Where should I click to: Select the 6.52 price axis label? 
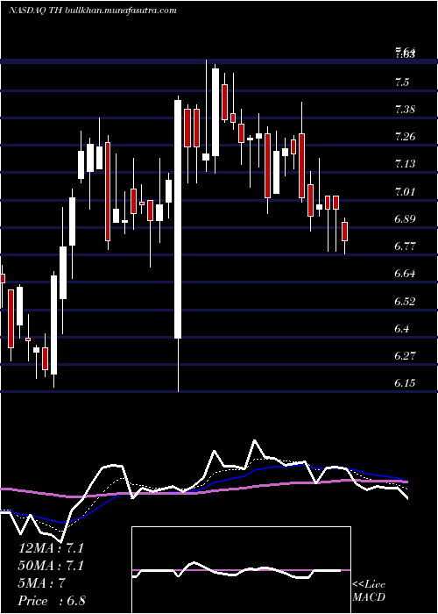point(405,301)
